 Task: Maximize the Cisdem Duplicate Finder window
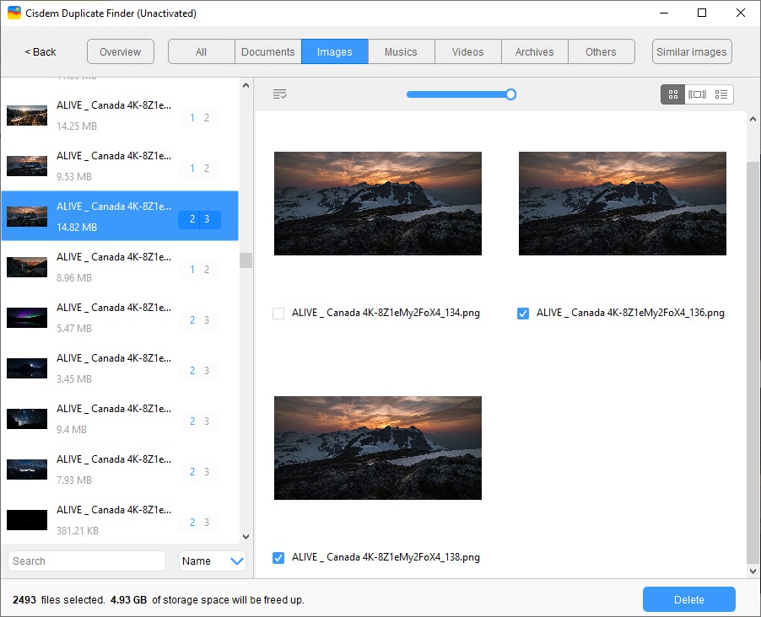[x=702, y=13]
